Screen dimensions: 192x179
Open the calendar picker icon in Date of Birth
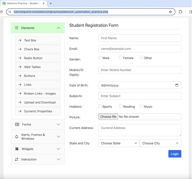[177, 85]
